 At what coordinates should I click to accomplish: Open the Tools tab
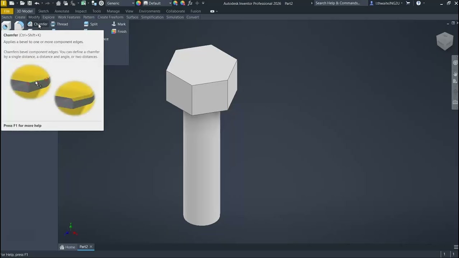[96, 11]
